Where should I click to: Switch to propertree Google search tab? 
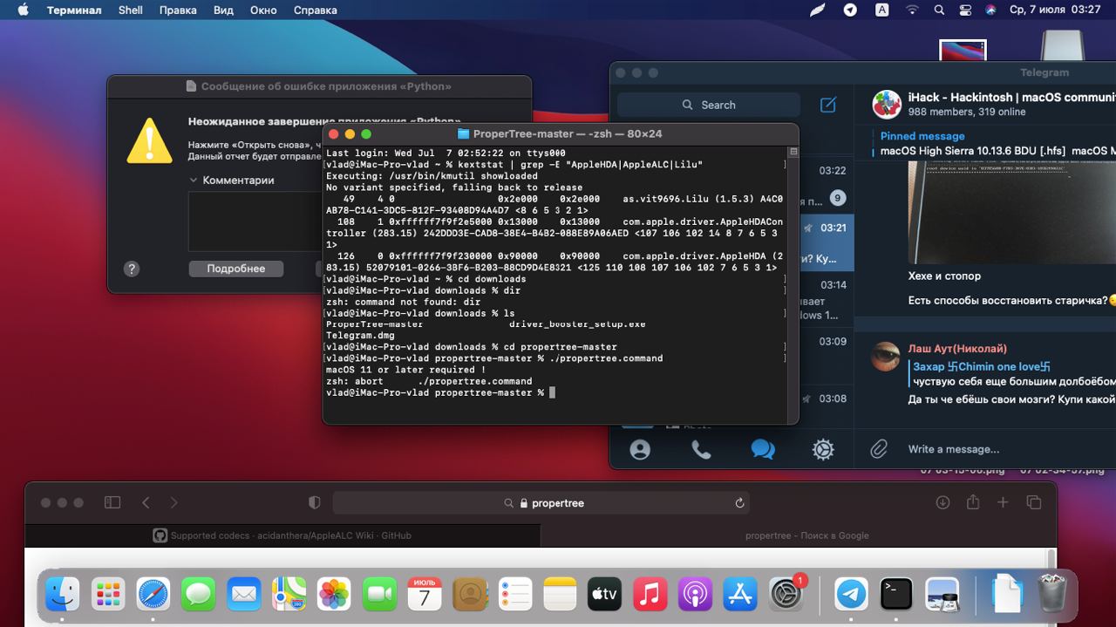click(x=798, y=535)
